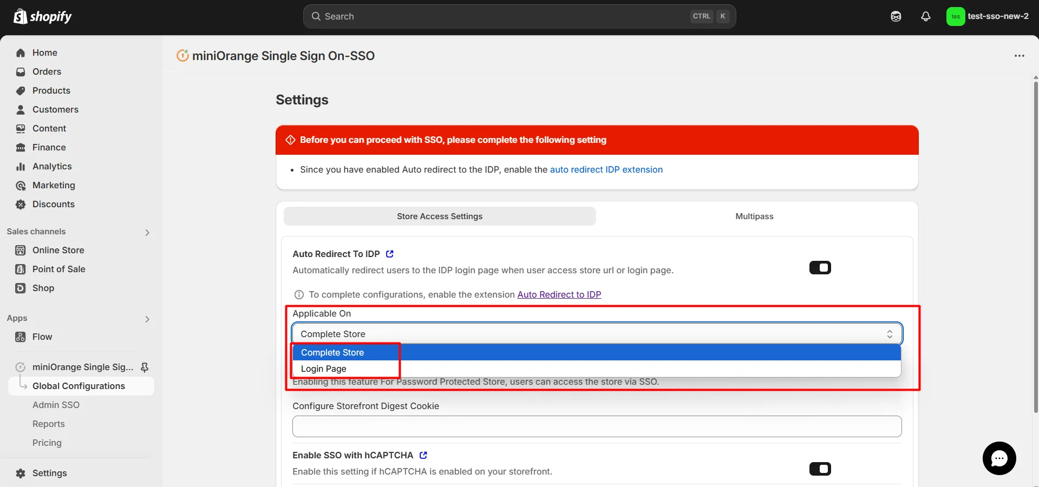Image resolution: width=1039 pixels, height=487 pixels.
Task: Click the Shop channel icon
Action: tap(21, 288)
